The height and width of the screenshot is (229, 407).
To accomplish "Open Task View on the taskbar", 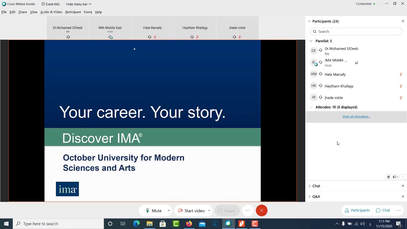I will [123, 224].
